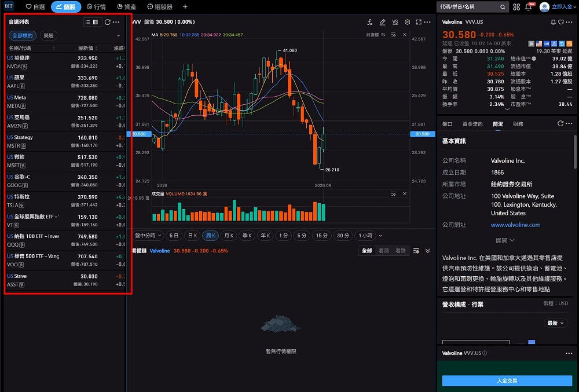Viewport: 579px width, 392px height.
Task: Switch to the 盤口 panel tab
Action: pyautogui.click(x=447, y=124)
